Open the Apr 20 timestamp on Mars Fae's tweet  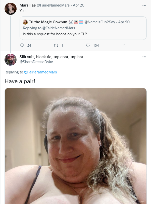78,5
